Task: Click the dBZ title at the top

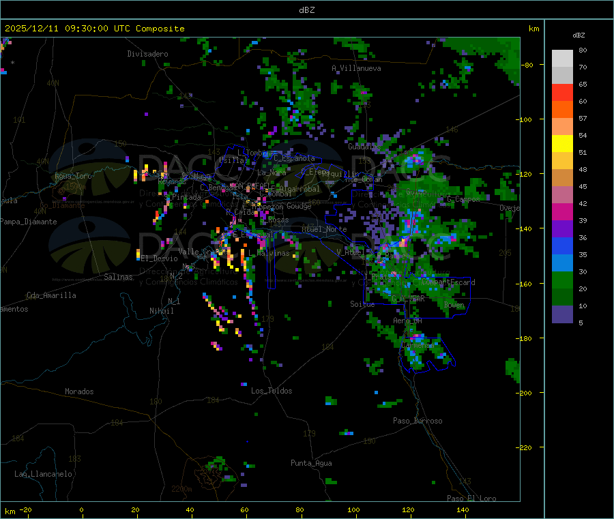Action: pyautogui.click(x=306, y=10)
